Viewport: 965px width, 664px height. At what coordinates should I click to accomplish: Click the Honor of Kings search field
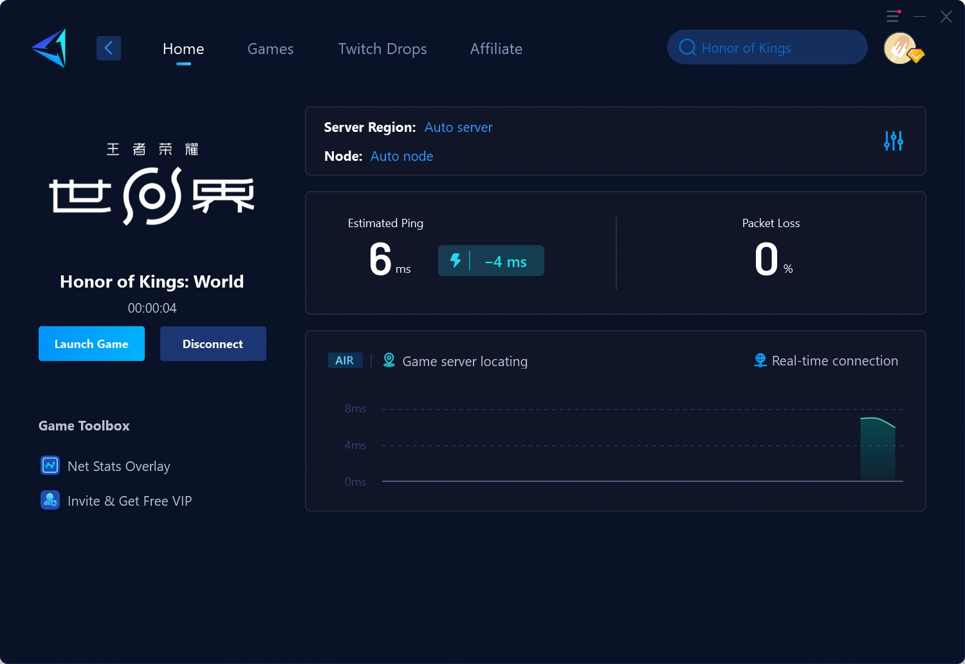(x=767, y=48)
